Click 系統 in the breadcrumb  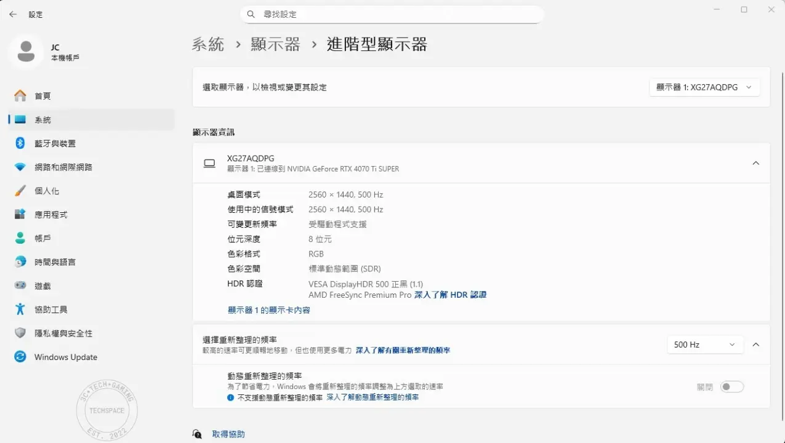click(208, 44)
